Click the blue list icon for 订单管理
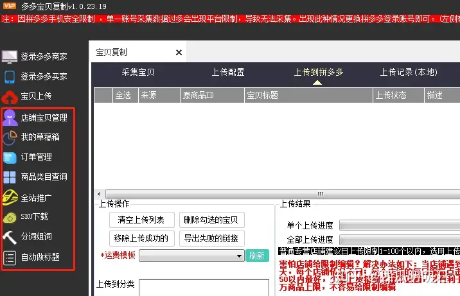 pos(10,157)
